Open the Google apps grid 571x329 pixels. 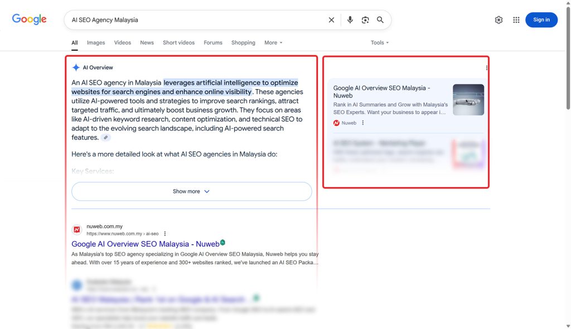click(x=516, y=20)
